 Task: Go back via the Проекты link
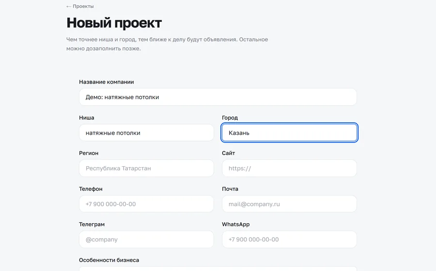click(80, 6)
